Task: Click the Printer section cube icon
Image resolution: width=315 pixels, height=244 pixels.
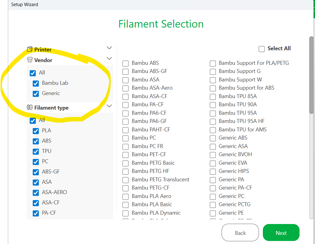Action: click(x=30, y=49)
